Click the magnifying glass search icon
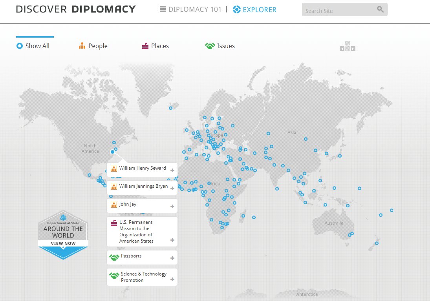This screenshot has width=430, height=301. tap(380, 9)
